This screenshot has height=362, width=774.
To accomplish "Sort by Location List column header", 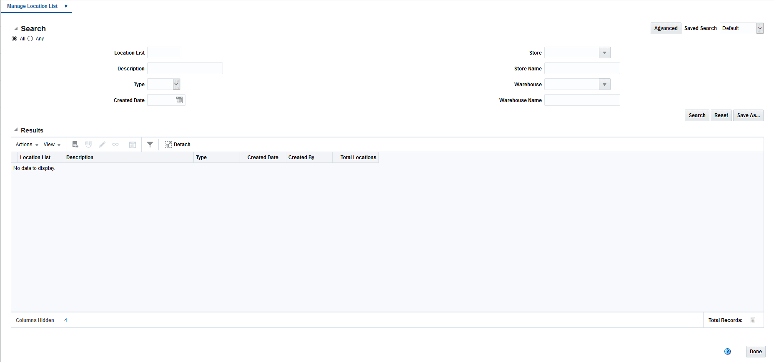I will tap(41, 157).
